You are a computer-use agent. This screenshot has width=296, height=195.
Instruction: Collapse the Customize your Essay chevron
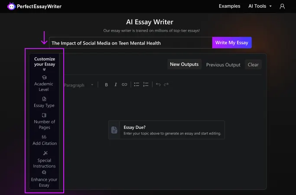coord(44,69)
